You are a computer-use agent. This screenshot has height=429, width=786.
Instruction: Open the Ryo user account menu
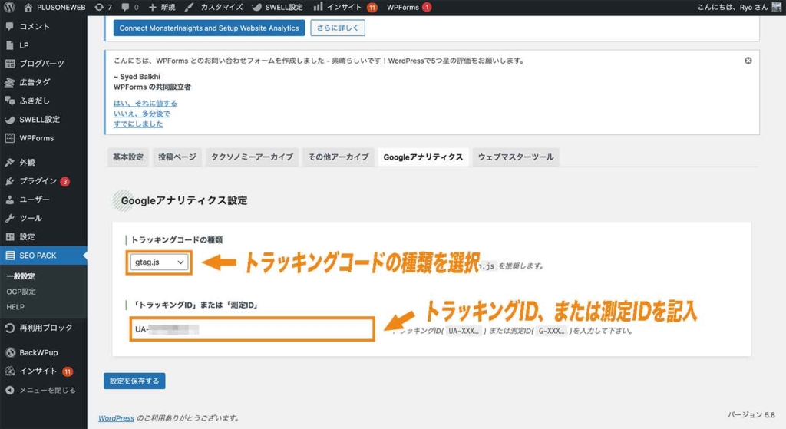coord(739,7)
